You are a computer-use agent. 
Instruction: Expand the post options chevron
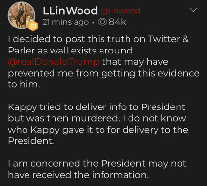point(193,10)
